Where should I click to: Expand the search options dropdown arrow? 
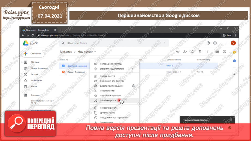[165, 43]
